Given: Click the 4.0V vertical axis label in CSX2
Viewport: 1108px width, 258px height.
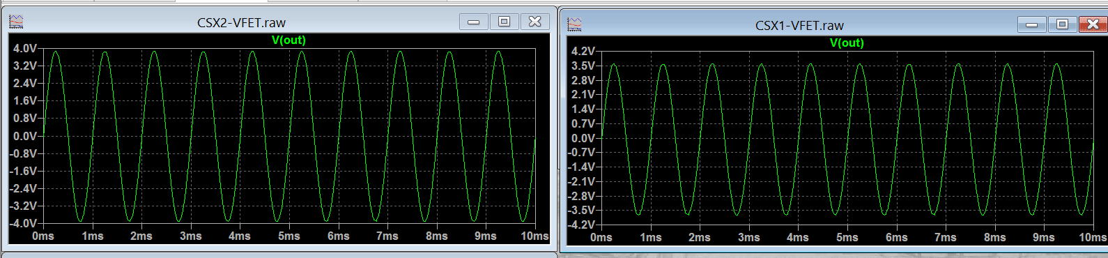Looking at the screenshot, I should [x=25, y=48].
